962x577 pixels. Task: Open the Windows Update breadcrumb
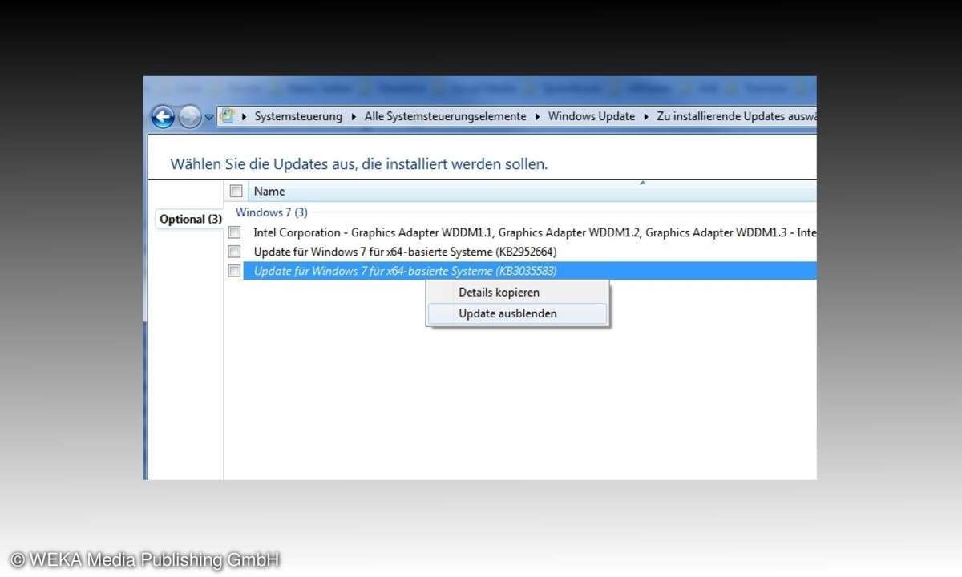coord(591,116)
